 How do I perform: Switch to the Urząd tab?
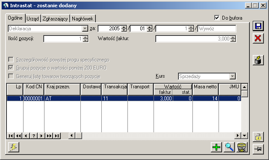(x=33, y=18)
